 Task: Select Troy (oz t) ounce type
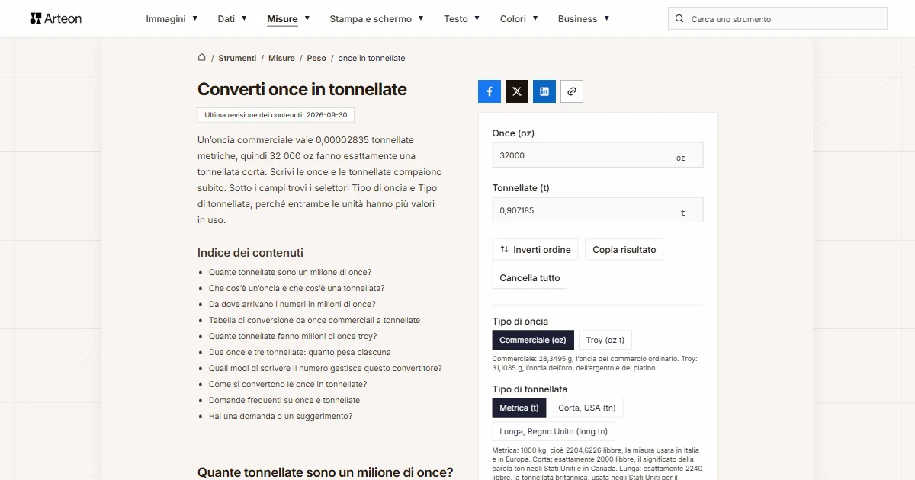(605, 340)
